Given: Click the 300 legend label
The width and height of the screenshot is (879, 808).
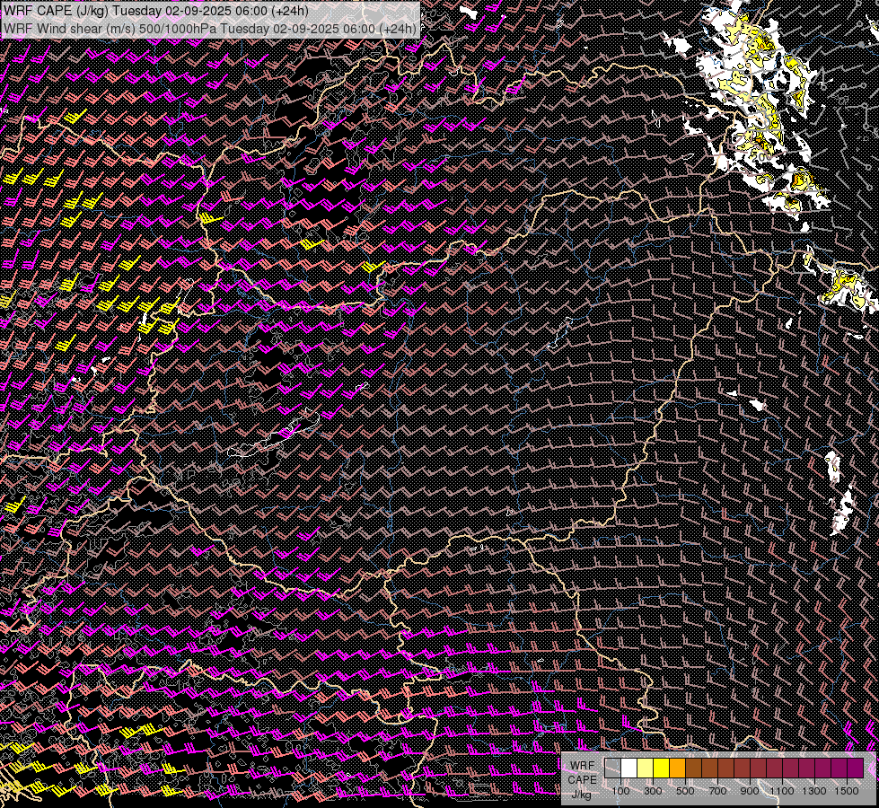Looking at the screenshot, I should coord(653,791).
